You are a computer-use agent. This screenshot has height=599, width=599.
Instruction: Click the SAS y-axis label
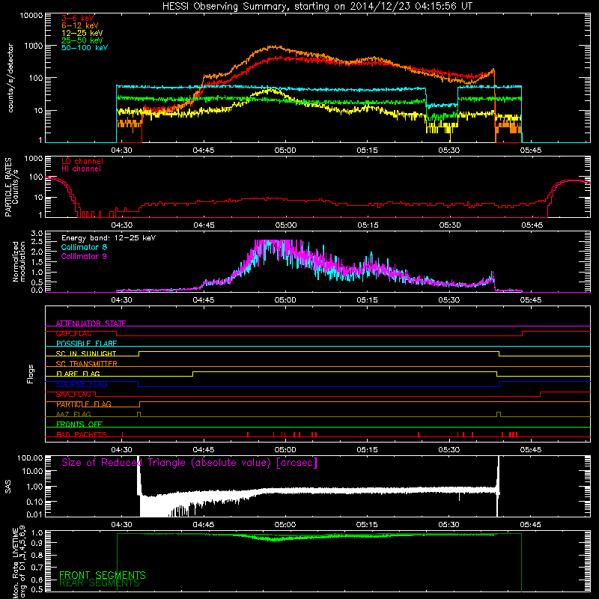pos(8,487)
